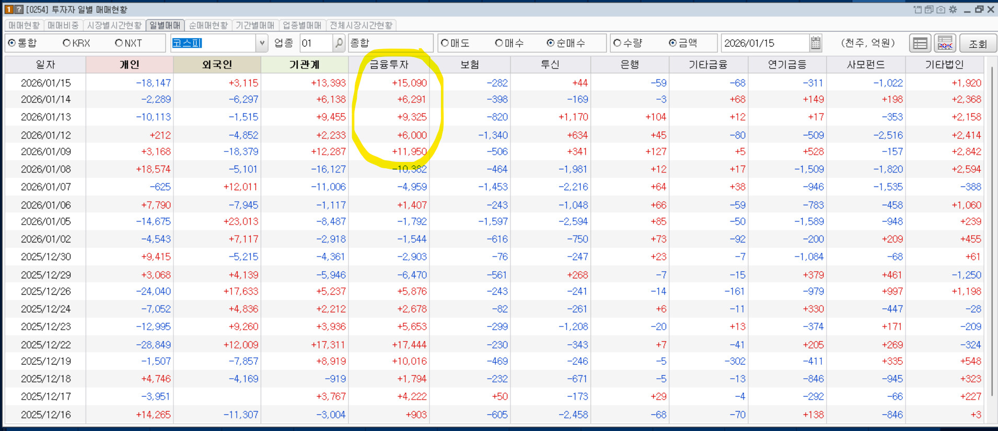Viewport: 998px width, 431px height.
Task: Click the 업종 code input field
Action: [x=316, y=43]
